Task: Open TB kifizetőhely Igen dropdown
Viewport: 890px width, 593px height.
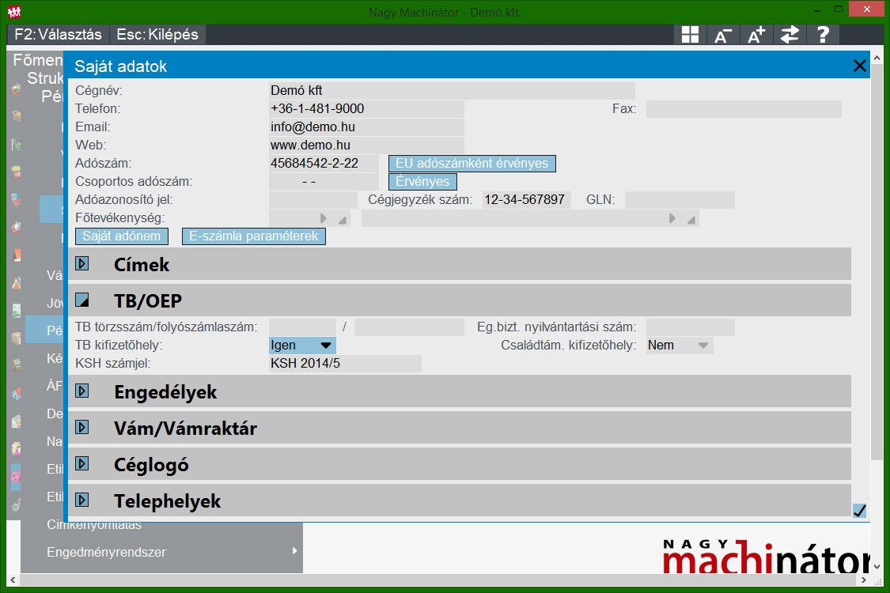Action: tap(302, 345)
